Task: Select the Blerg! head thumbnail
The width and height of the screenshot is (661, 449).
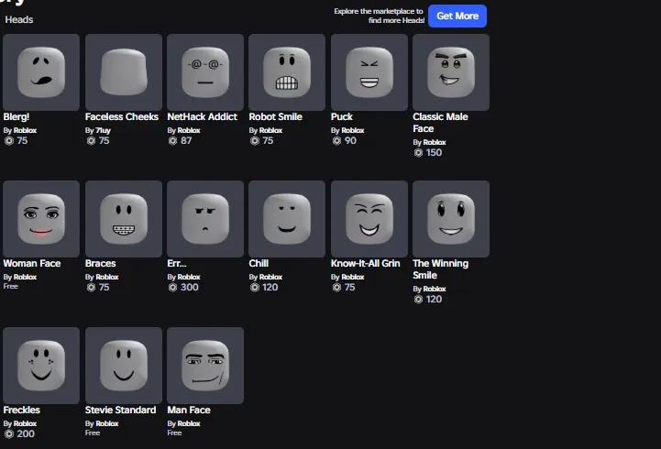Action: pyautogui.click(x=41, y=72)
